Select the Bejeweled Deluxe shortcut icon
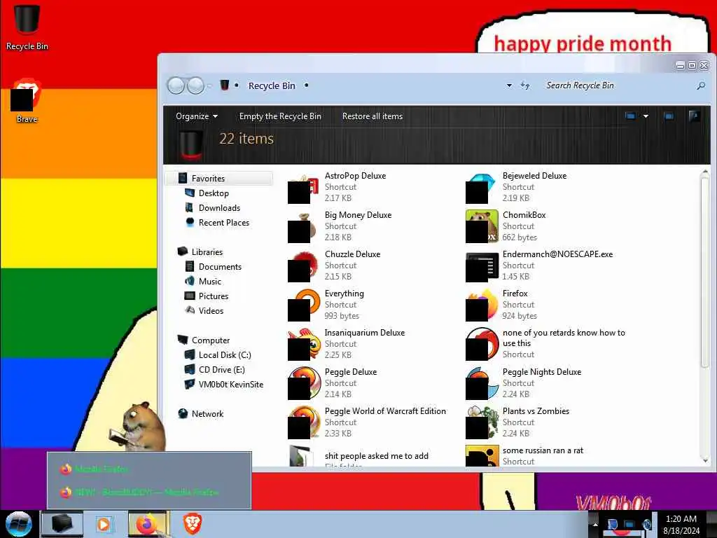The height and width of the screenshot is (538, 717). (482, 188)
